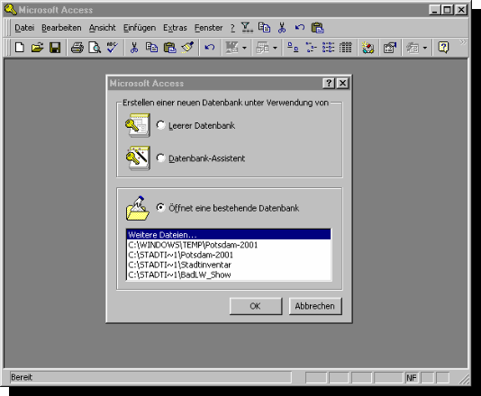Choose the Datenbank-Assistent radio option
Image resolution: width=481 pixels, height=396 pixels.
160,157
